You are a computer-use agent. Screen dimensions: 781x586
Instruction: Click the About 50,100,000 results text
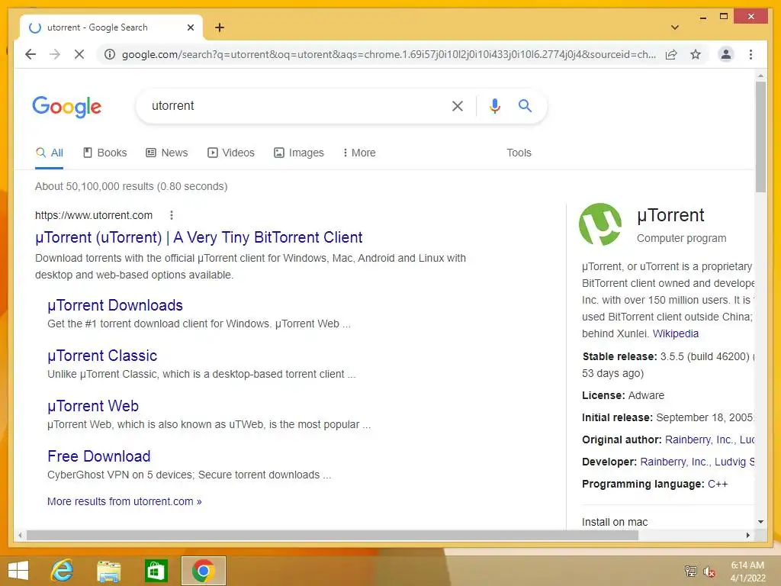[x=131, y=186]
